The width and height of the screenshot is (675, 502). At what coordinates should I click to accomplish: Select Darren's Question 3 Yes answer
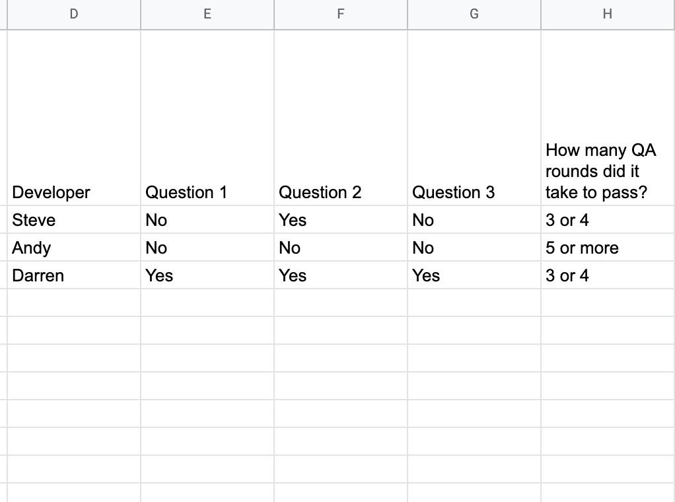click(474, 275)
